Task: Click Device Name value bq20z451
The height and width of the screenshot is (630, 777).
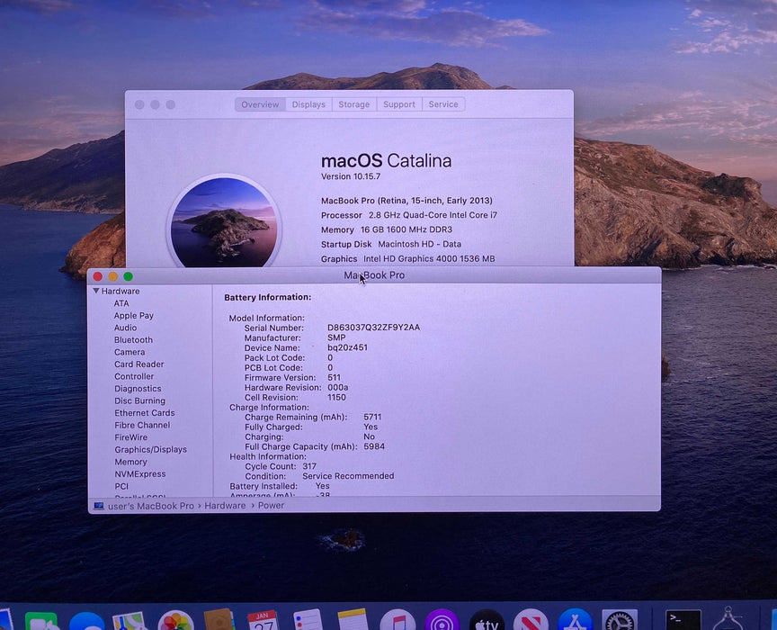Action: (347, 347)
